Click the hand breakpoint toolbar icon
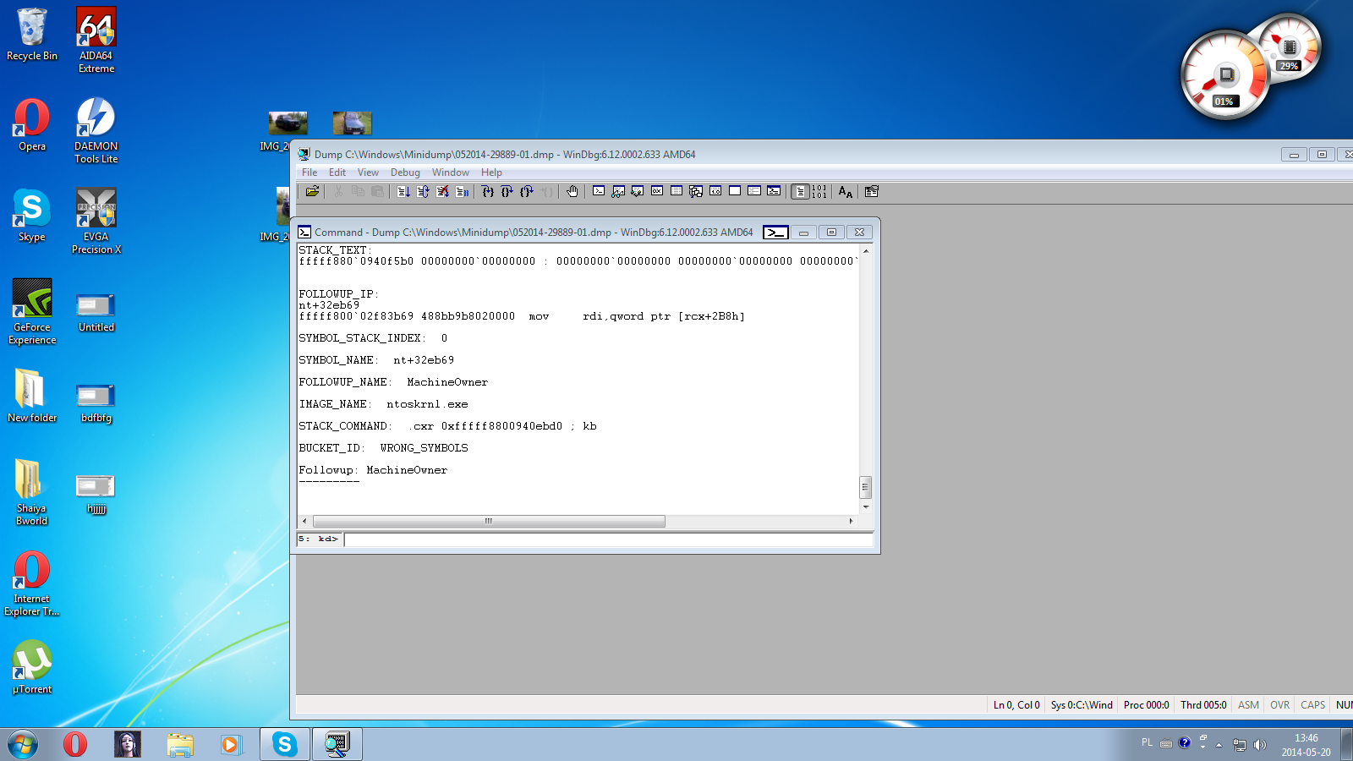Image resolution: width=1353 pixels, height=761 pixels. [x=572, y=192]
